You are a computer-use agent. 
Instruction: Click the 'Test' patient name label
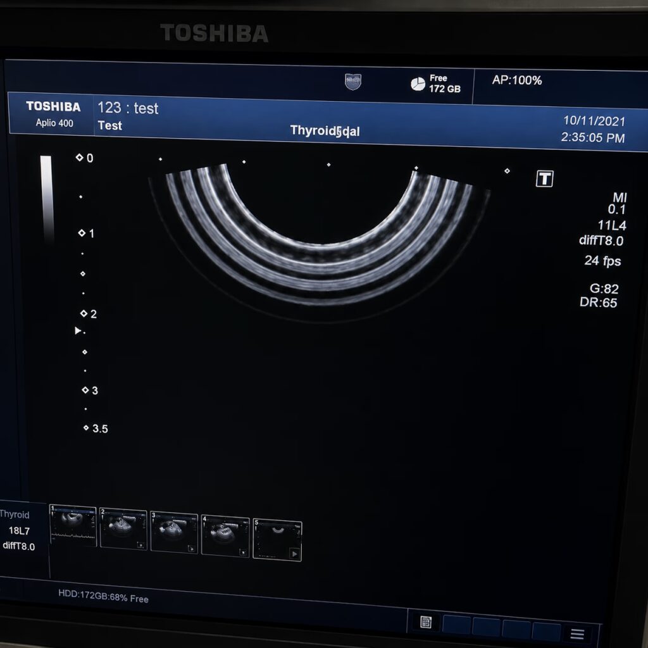(109, 125)
